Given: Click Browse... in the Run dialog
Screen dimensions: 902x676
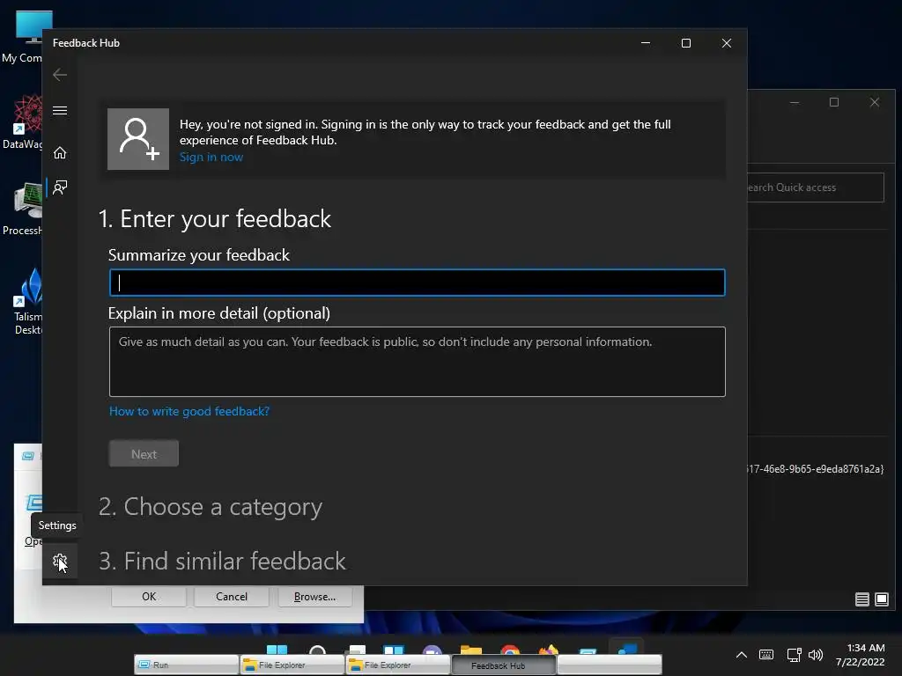Looking at the screenshot, I should [x=314, y=597].
